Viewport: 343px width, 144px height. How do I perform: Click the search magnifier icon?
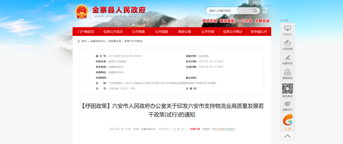pos(255,10)
